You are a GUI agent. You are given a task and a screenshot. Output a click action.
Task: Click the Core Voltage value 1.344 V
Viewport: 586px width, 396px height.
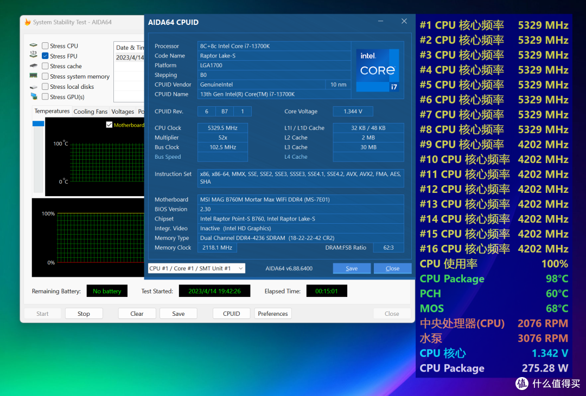click(x=353, y=111)
